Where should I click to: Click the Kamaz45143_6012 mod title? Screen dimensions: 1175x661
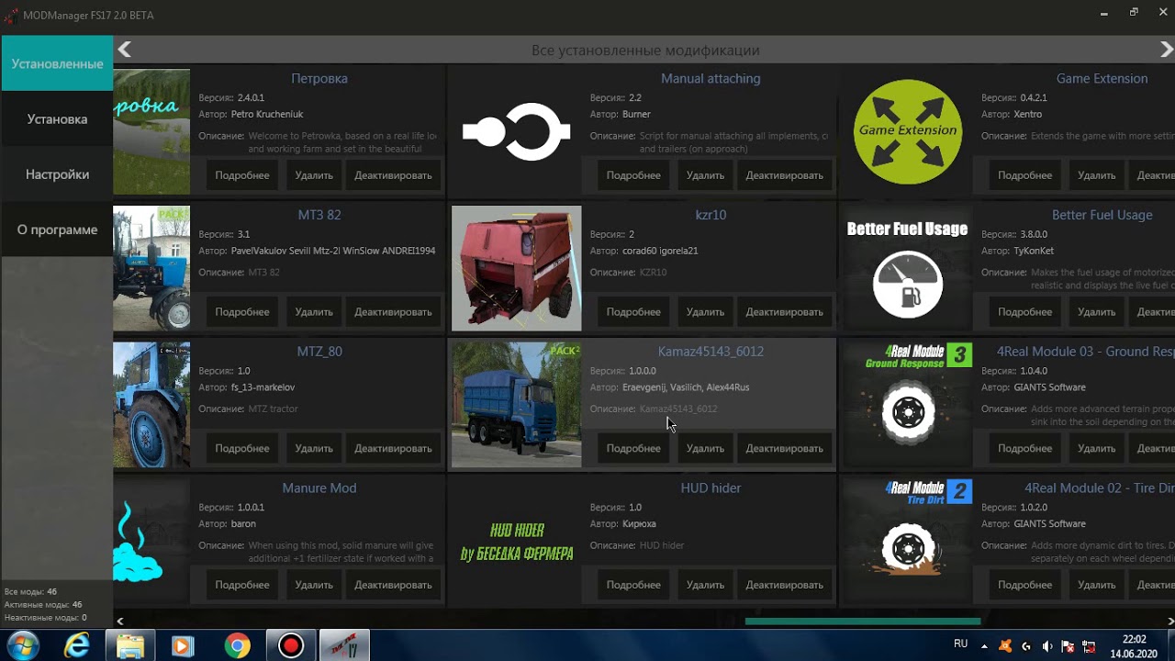[x=711, y=352]
